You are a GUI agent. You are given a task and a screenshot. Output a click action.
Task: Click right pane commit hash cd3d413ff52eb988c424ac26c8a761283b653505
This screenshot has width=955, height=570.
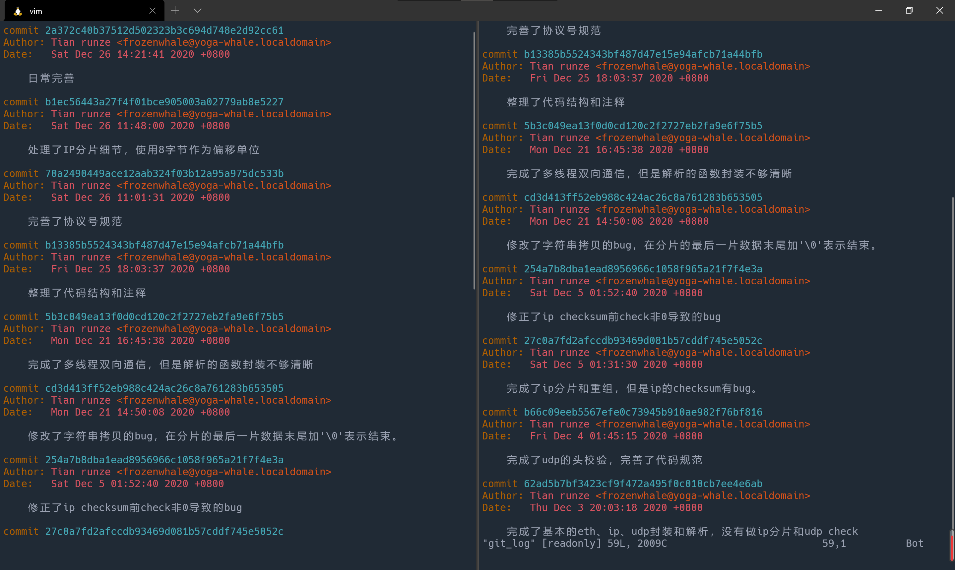click(643, 198)
